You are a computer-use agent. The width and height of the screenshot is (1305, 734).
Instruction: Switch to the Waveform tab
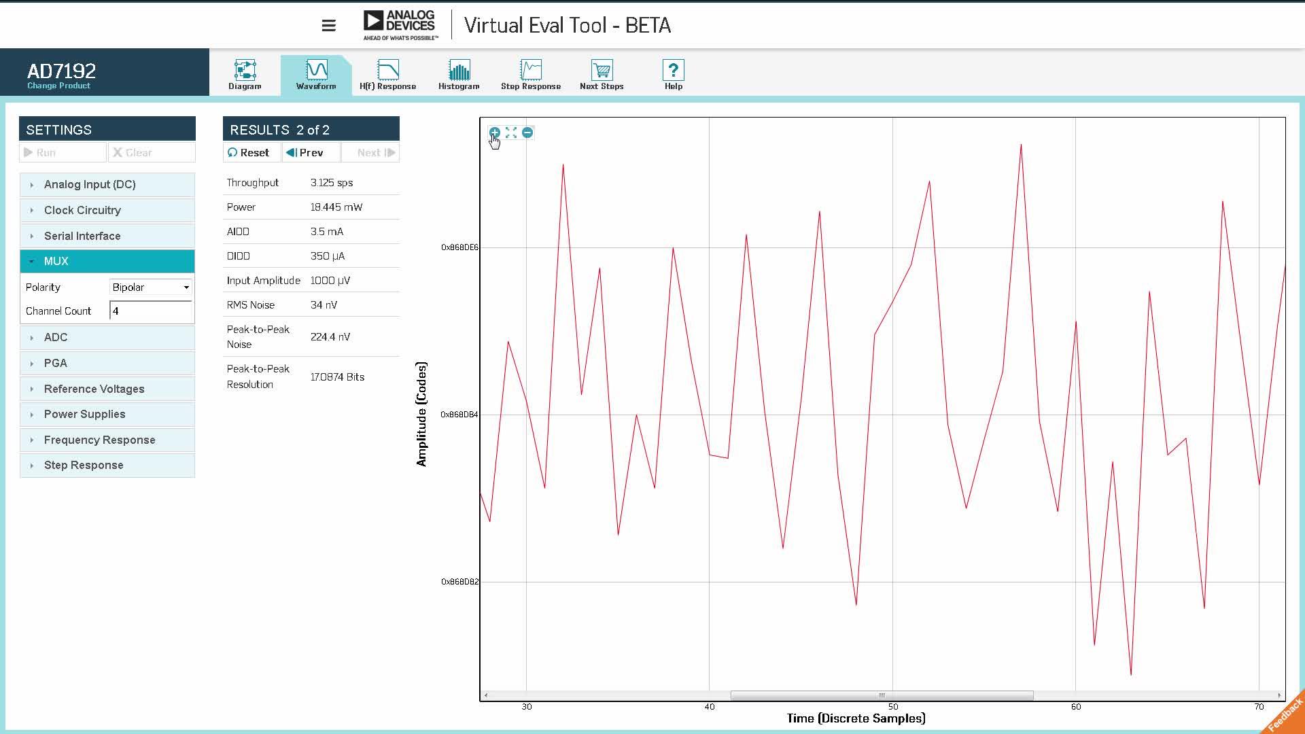tap(316, 75)
